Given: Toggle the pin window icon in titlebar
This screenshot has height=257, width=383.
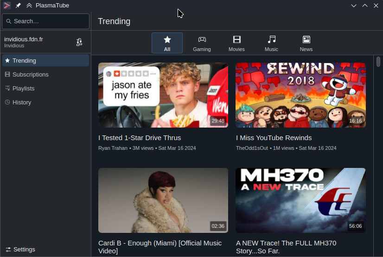Looking at the screenshot, I should (x=18, y=6).
